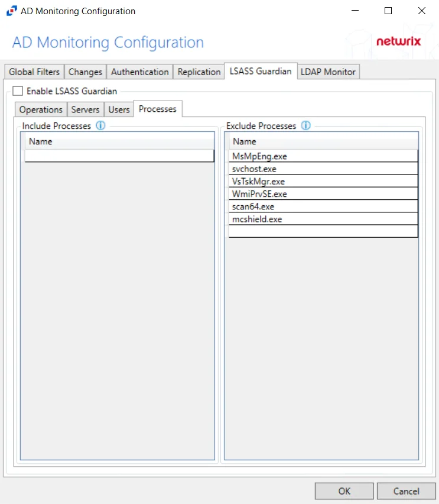Image resolution: width=439 pixels, height=504 pixels.
Task: Switch to the Global Filters tab
Action: pos(34,72)
